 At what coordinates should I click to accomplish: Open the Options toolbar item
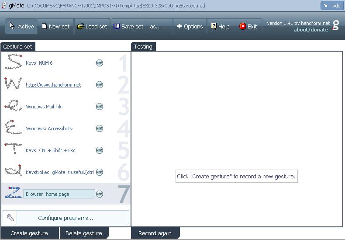click(x=190, y=26)
